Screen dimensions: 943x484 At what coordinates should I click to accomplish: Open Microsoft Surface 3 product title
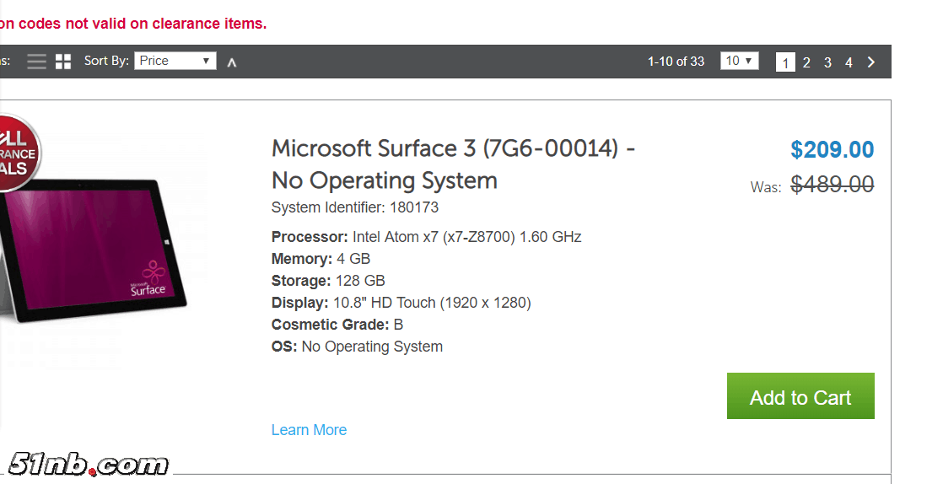[453, 164]
